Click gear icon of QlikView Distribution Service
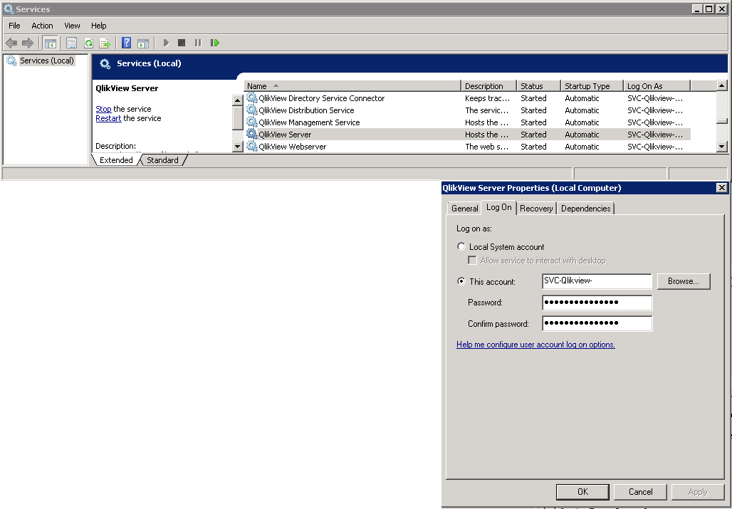732x509 pixels. (252, 110)
